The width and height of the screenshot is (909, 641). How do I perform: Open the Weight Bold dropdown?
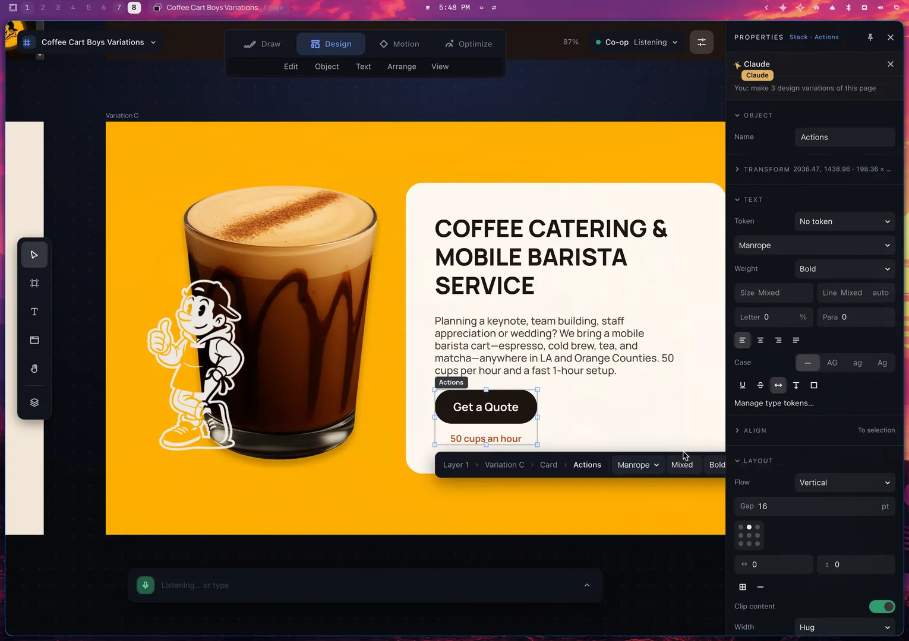(845, 269)
